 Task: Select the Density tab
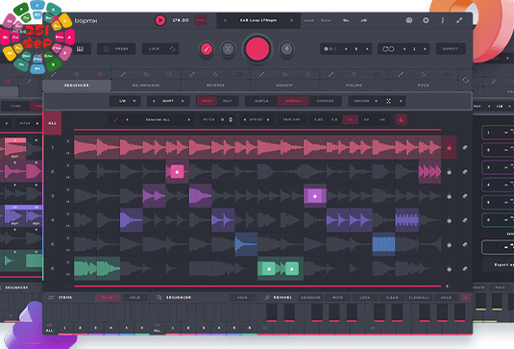284,86
